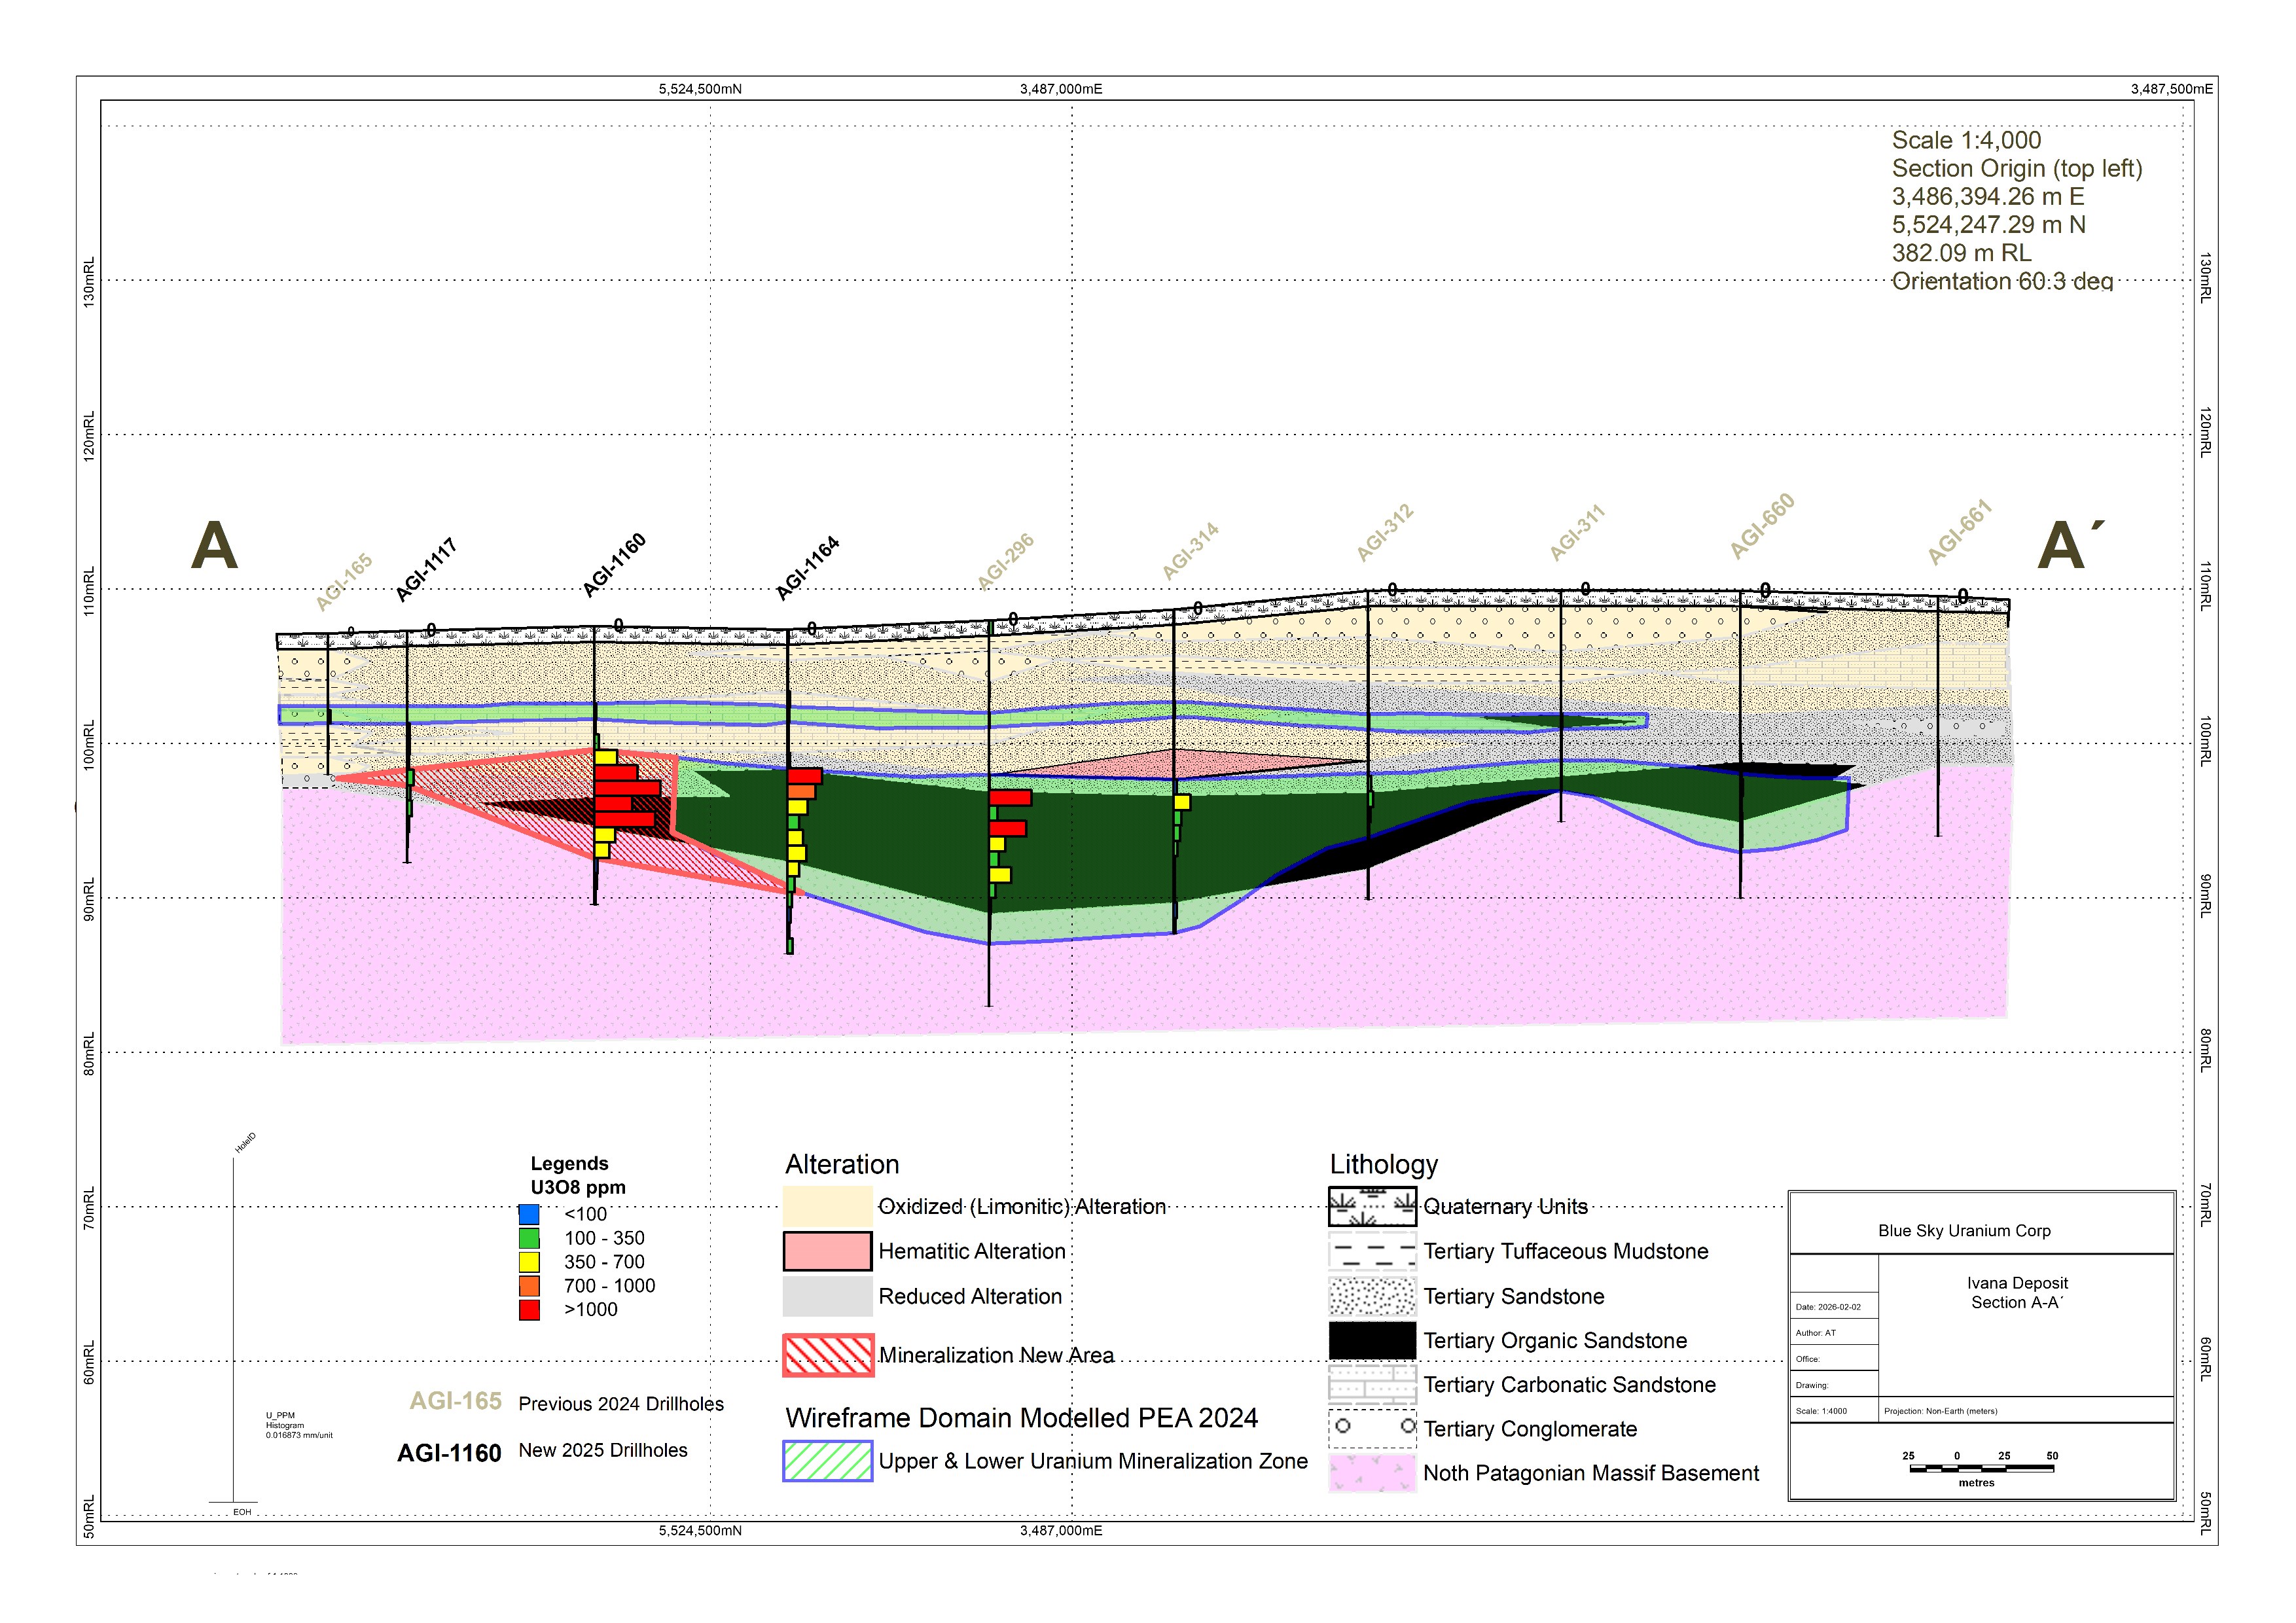Click the Oxidized (Limonitic) Alteration swatch
Screen dimensions: 2296x1623
[x=827, y=1206]
